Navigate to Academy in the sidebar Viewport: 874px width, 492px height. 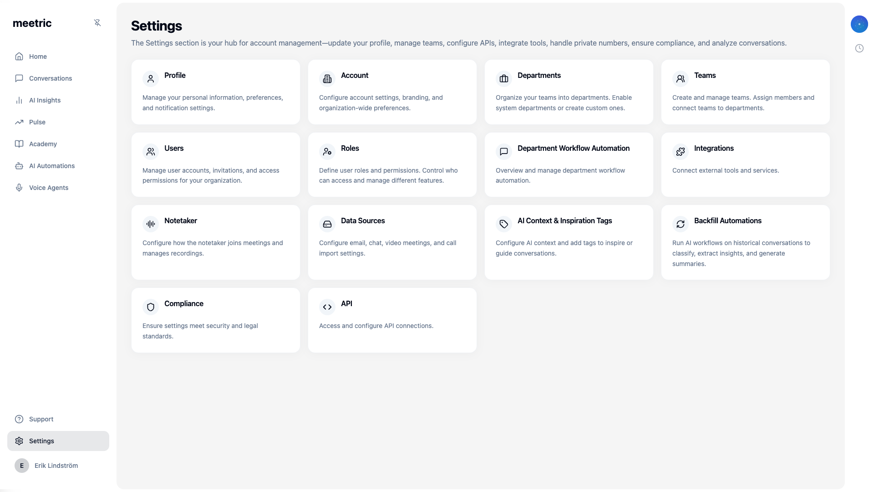(43, 143)
